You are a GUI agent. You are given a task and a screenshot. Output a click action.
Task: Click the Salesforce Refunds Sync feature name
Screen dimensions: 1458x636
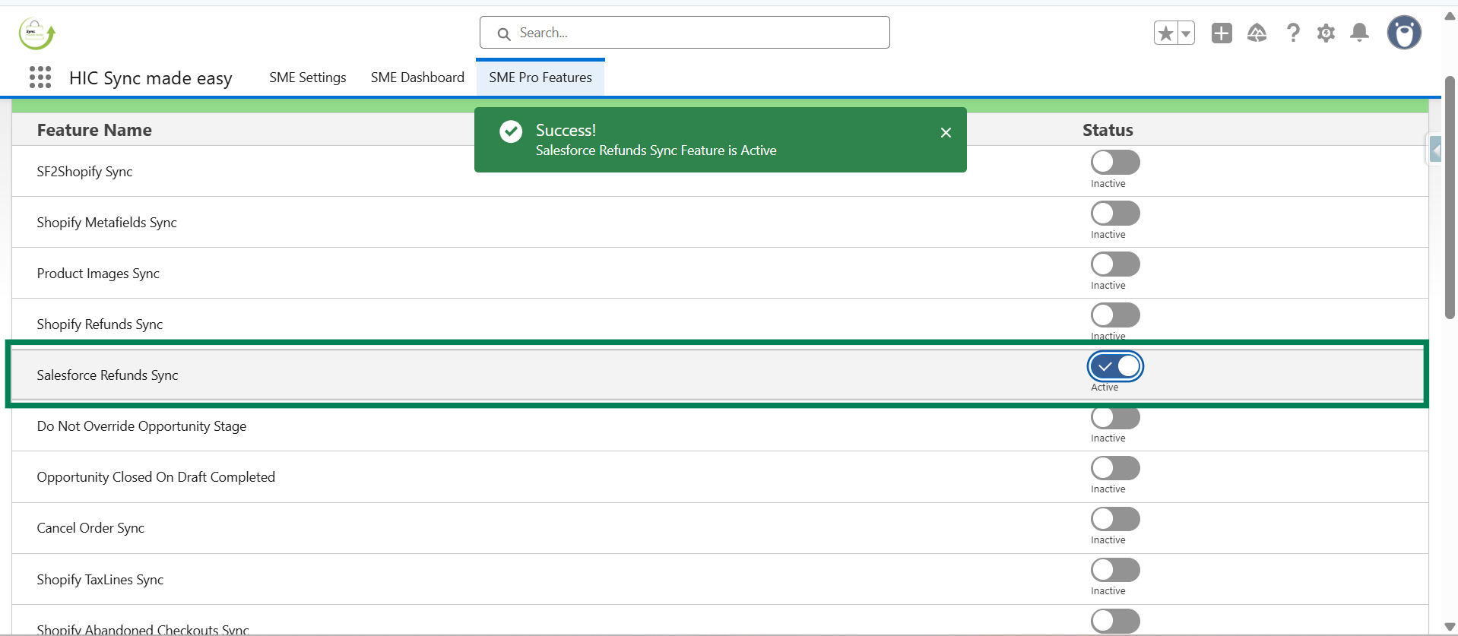pos(107,375)
